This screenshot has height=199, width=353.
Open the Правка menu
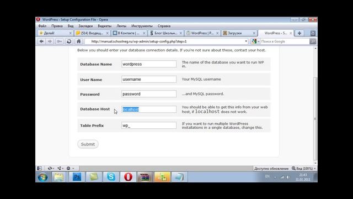click(57, 26)
